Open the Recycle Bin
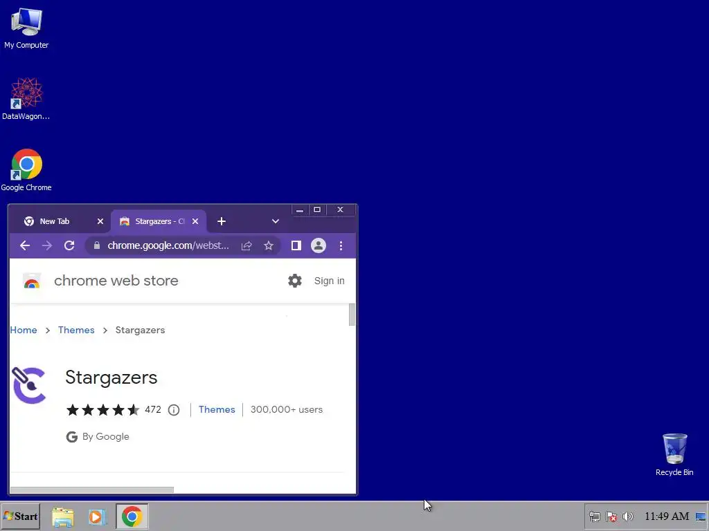709x531 pixels. [674, 454]
